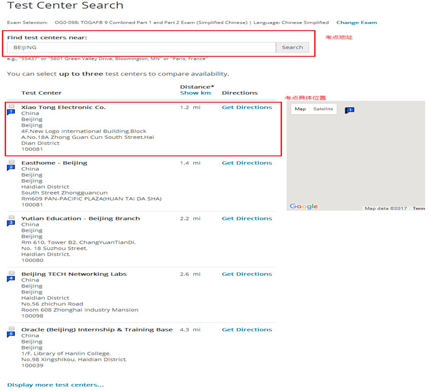Click the Test Center Search heading
429x391 pixels.
click(x=65, y=5)
